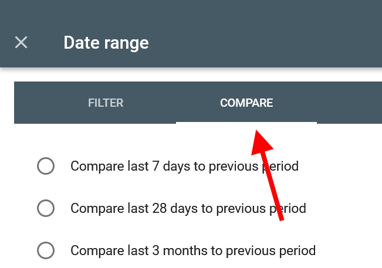This screenshot has height=268, width=382.
Task: Enable the last 3 months comparison radio button
Action: [46, 250]
